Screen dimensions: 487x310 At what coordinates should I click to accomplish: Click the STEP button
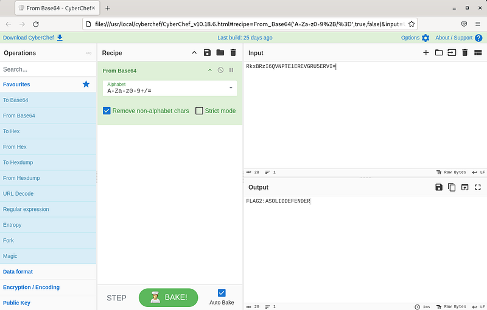pos(116,298)
